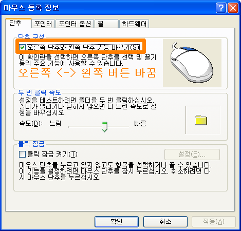Image resolution: width=241 pixels, height=231 pixels.
Task: Open the question mark help button
Action: point(221,8)
